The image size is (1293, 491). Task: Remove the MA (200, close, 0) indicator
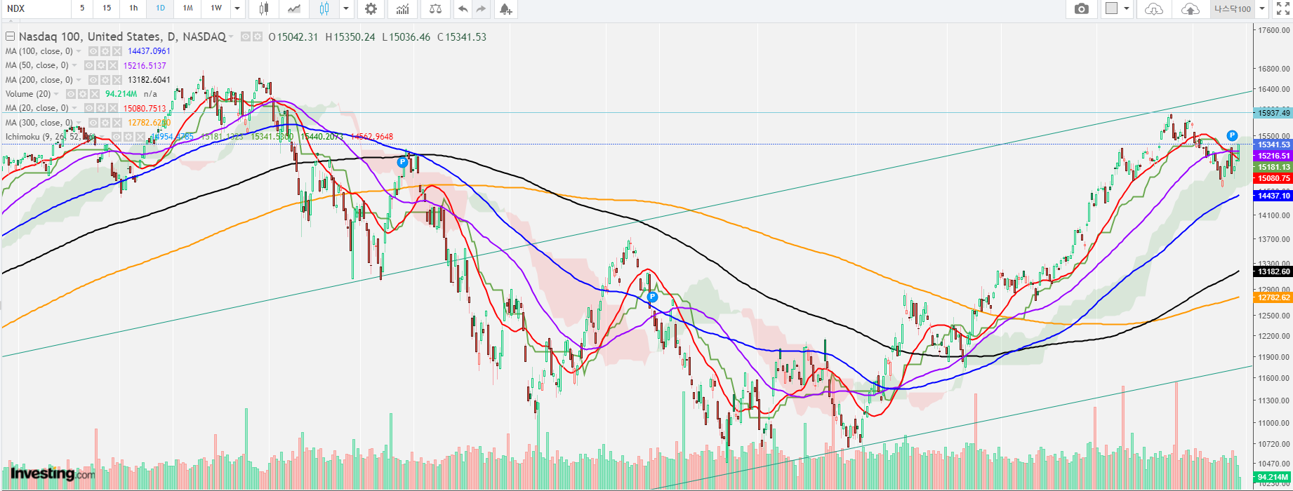click(117, 80)
